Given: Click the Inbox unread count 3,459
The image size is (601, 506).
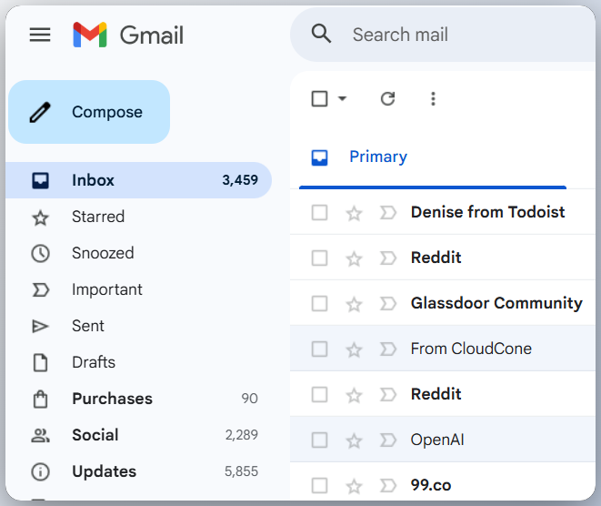Looking at the screenshot, I should pyautogui.click(x=240, y=180).
